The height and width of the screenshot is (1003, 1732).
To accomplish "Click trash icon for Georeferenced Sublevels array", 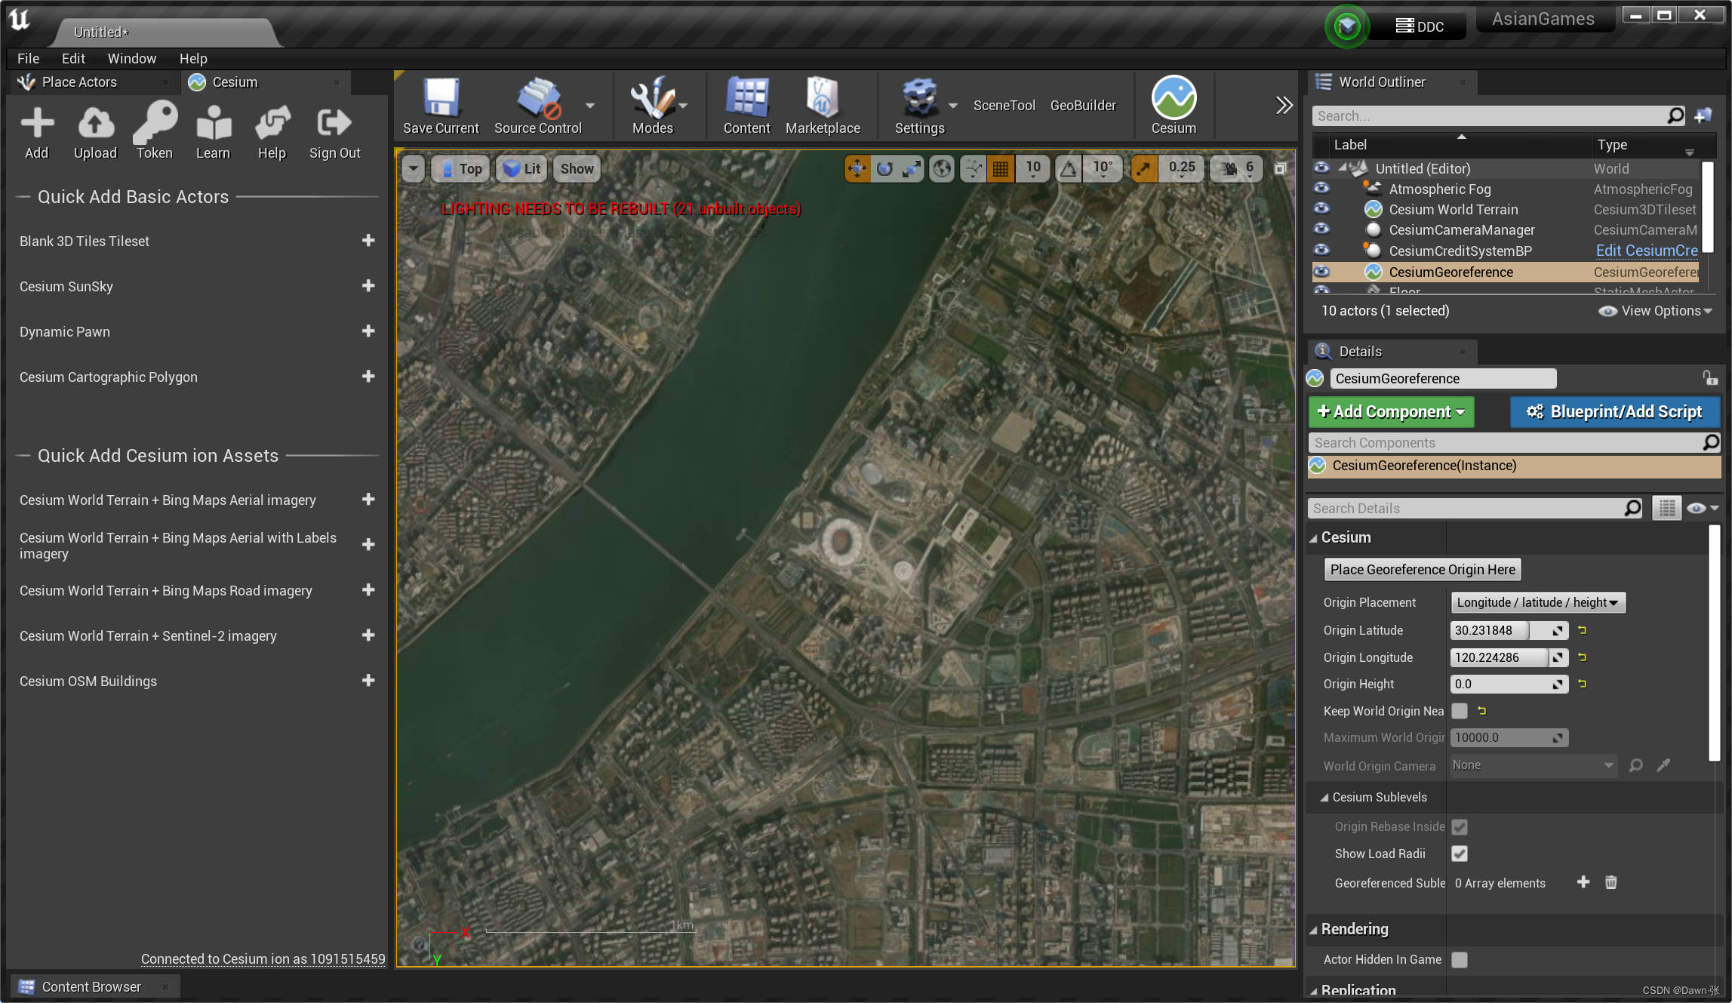I will (1610, 882).
